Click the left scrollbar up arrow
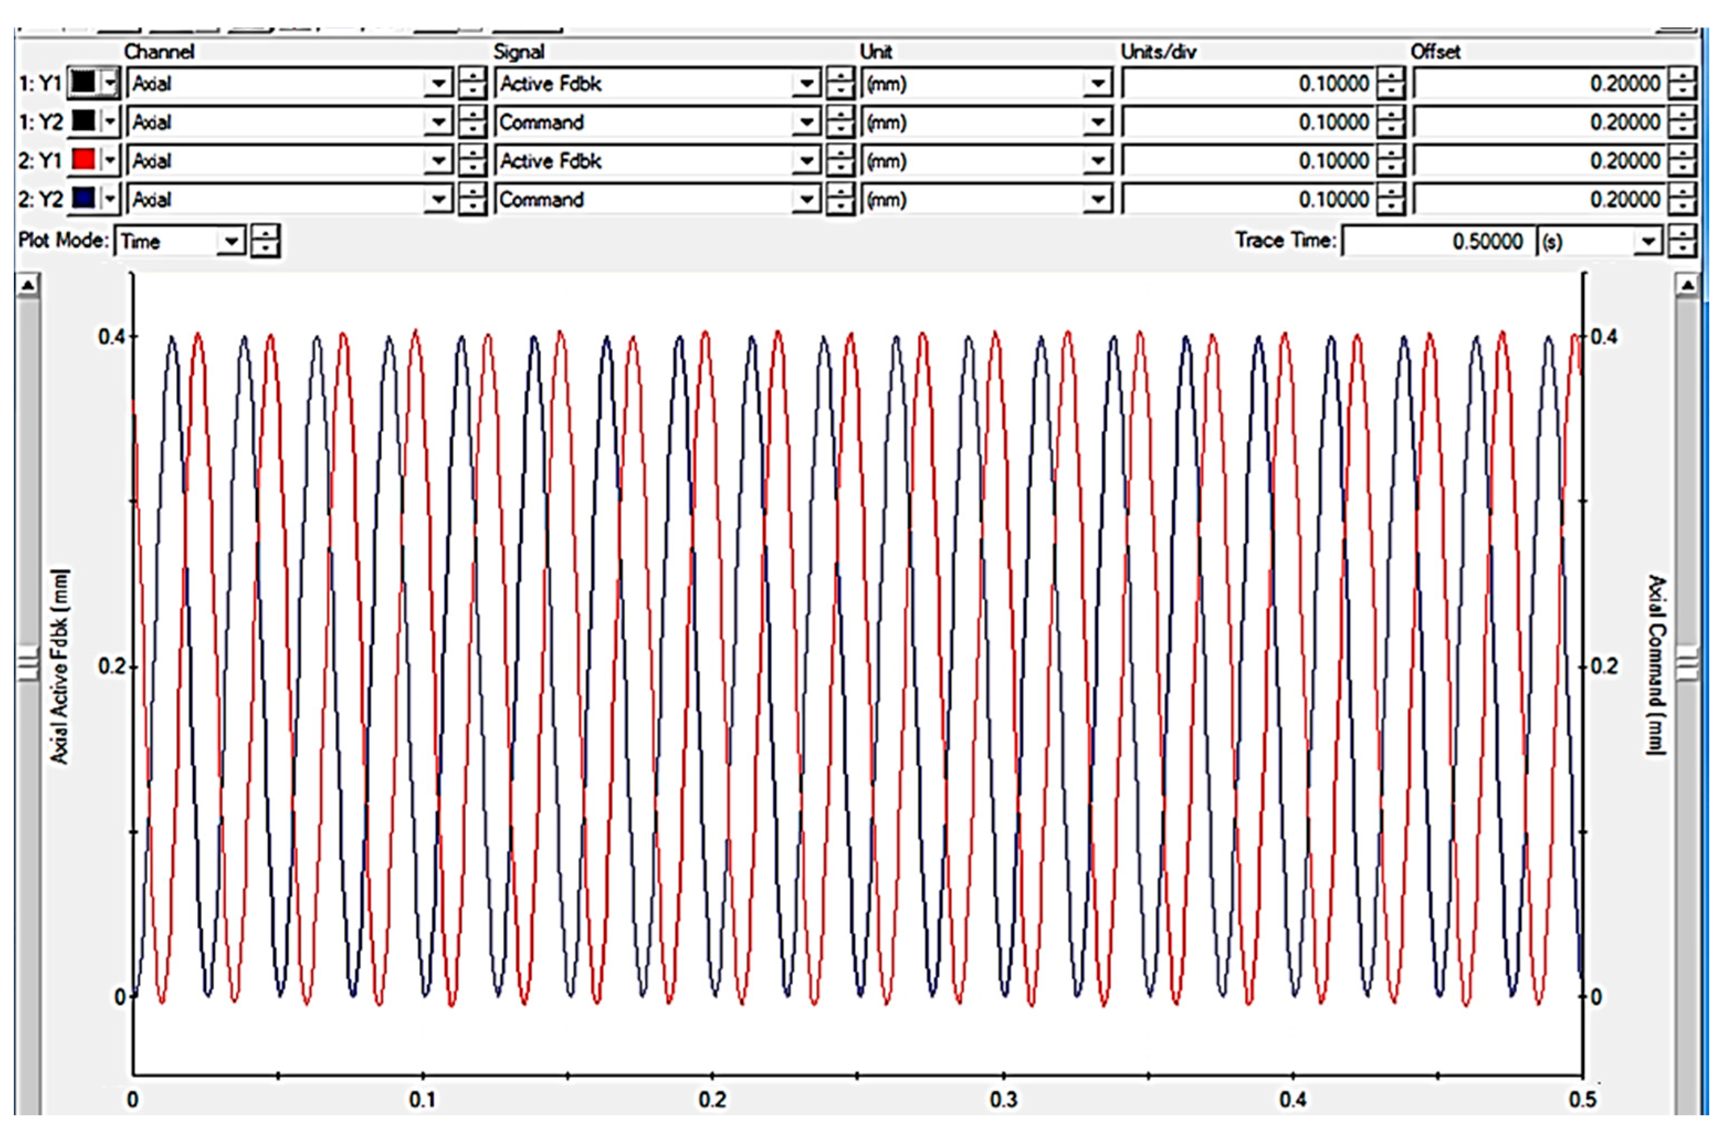Viewport: 1721px width, 1133px height. click(x=28, y=285)
